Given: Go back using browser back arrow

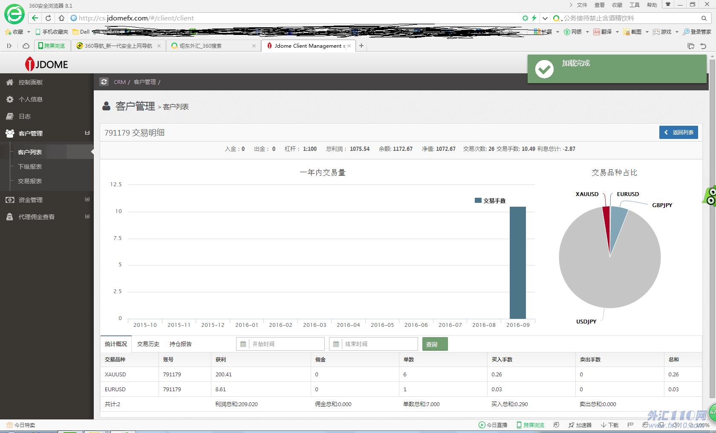Looking at the screenshot, I should click(35, 18).
